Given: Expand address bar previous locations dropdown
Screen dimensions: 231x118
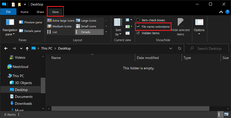Looking at the screenshot, I should [171, 48].
